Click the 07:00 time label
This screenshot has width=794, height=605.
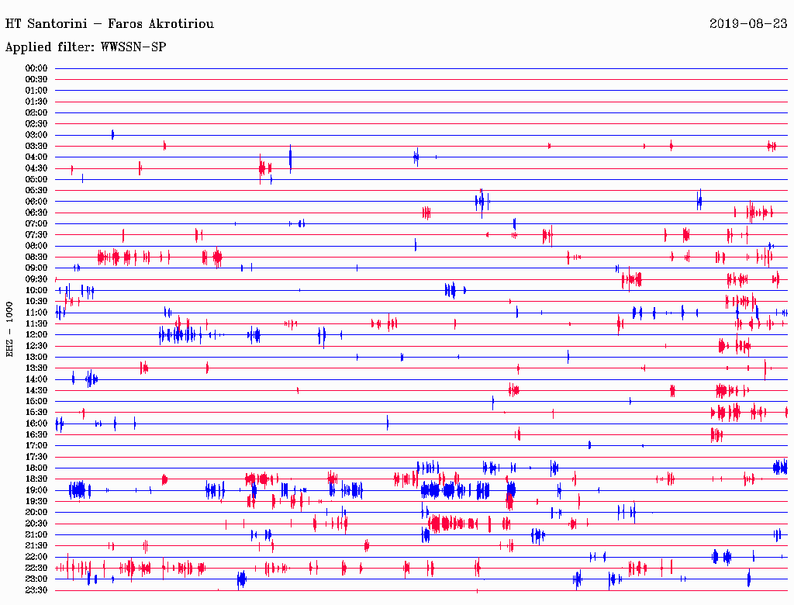tap(36, 224)
